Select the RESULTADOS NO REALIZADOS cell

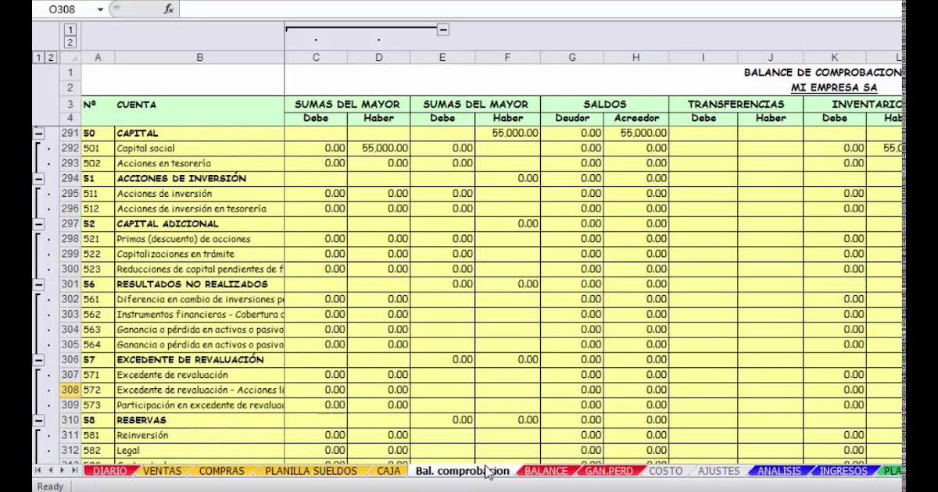pyautogui.click(x=199, y=284)
